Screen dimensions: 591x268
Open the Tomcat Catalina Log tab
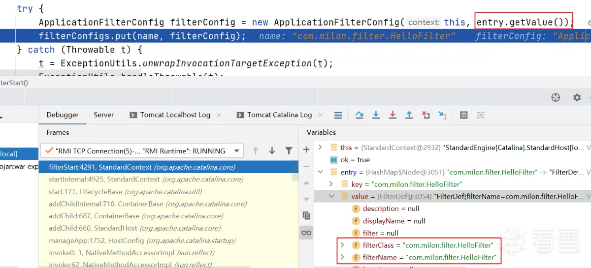pyautogui.click(x=279, y=115)
